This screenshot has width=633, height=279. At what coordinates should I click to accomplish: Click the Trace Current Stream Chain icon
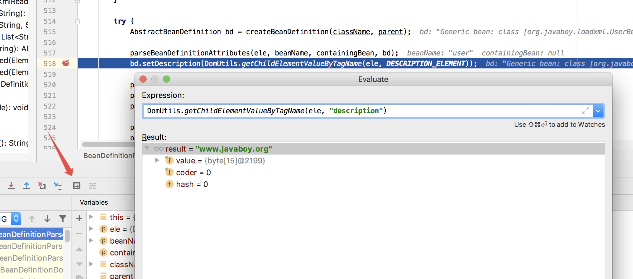pos(92,186)
